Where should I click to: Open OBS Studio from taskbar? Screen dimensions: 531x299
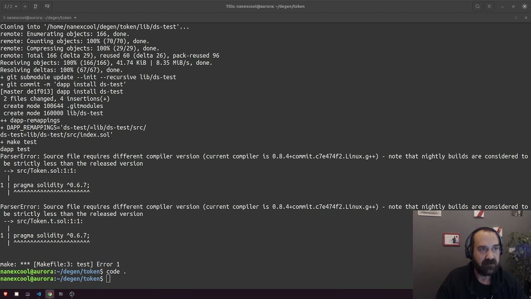tap(72, 294)
